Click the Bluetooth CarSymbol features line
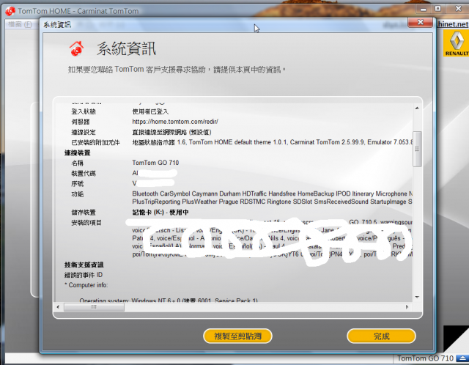 click(272, 194)
